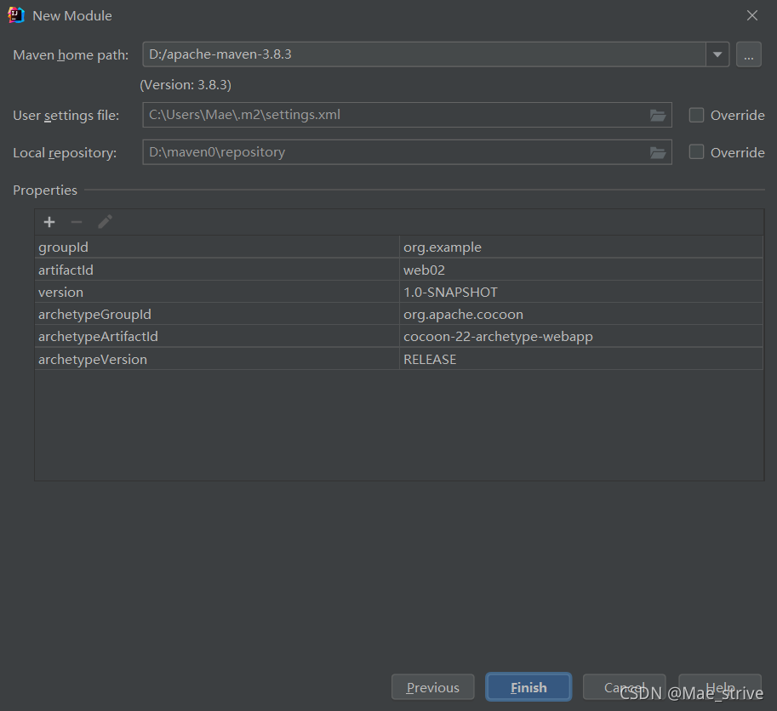Click the (Version: 3.8.3) label
Screen dimensions: 777x711
186,85
